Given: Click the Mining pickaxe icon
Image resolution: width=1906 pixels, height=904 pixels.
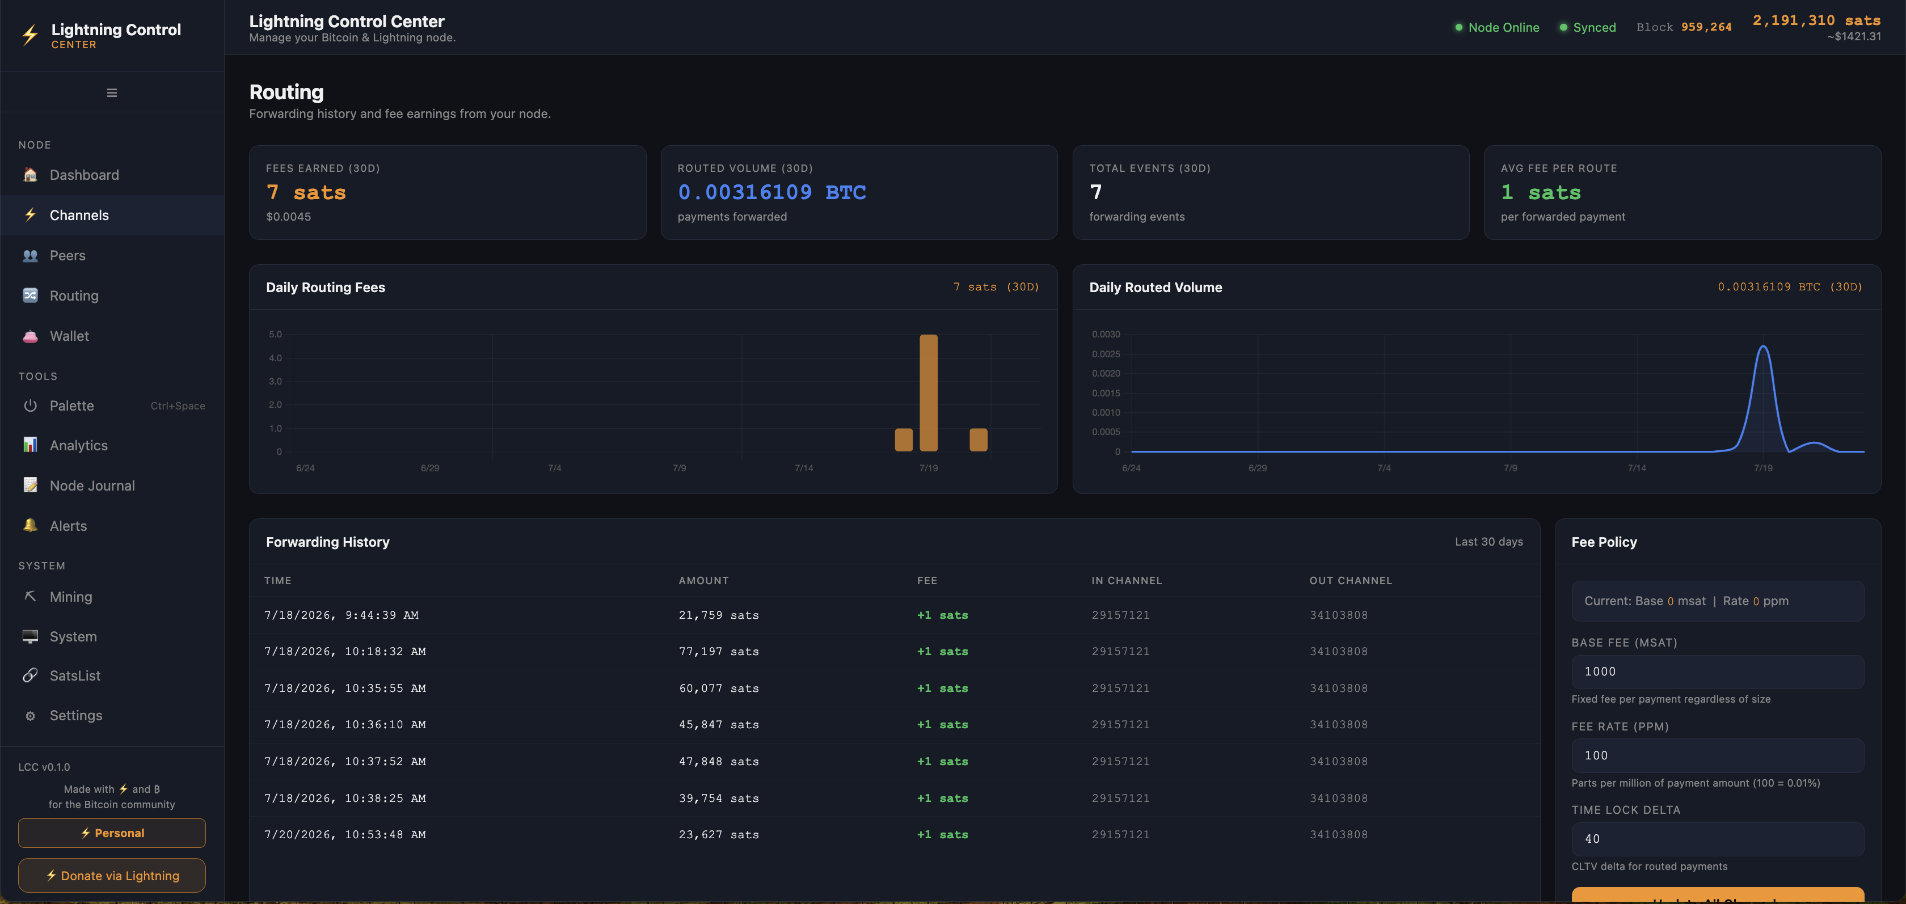Looking at the screenshot, I should 30,596.
